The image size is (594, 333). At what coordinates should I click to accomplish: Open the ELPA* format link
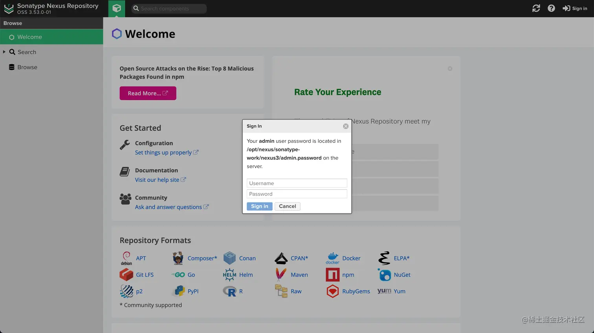tap(402, 258)
